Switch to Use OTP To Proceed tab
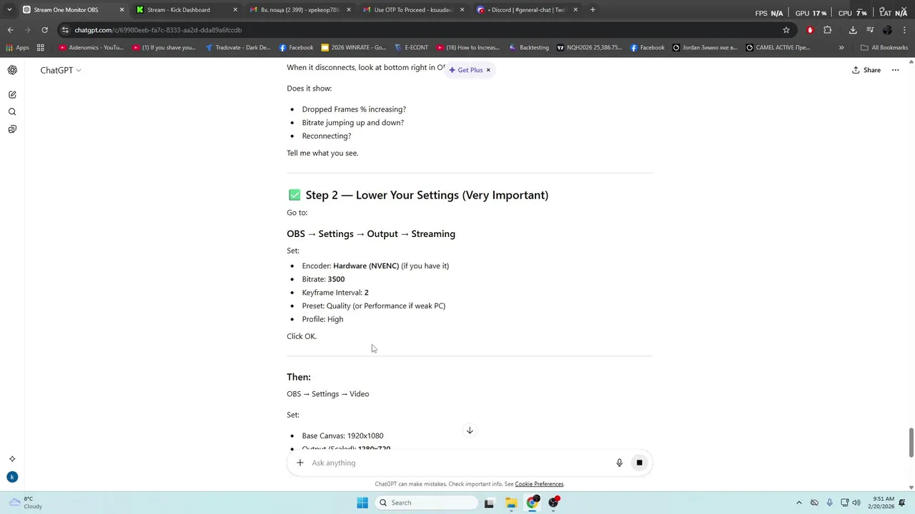This screenshot has height=514, width=915. 412,10
